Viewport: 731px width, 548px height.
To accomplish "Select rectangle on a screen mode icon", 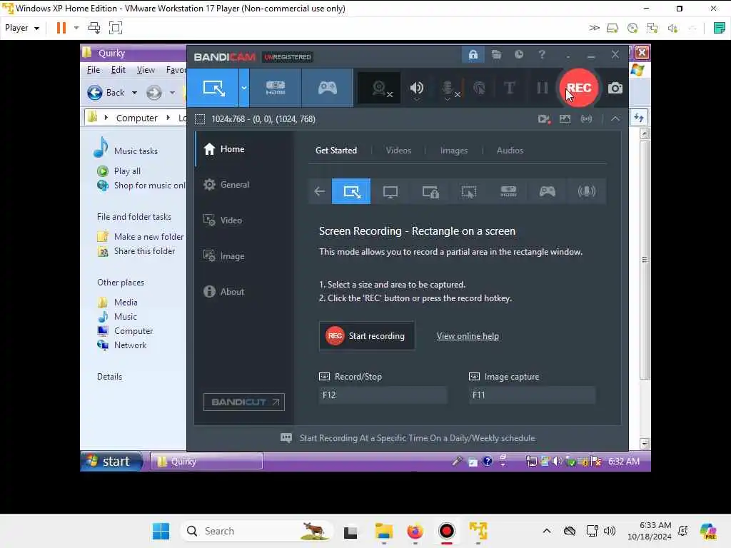I will 351,191.
